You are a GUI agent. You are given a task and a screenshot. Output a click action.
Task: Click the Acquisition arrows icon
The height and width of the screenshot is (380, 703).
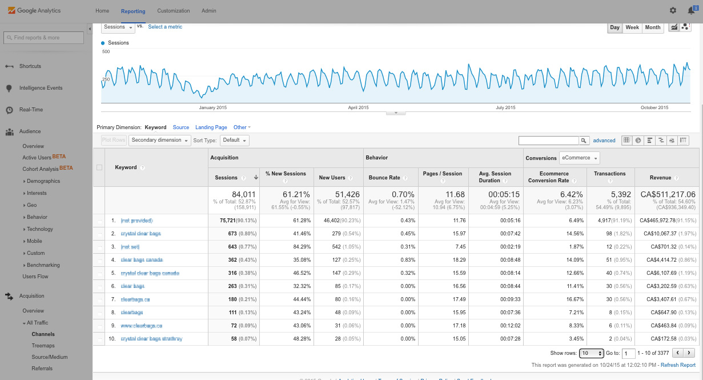9,296
